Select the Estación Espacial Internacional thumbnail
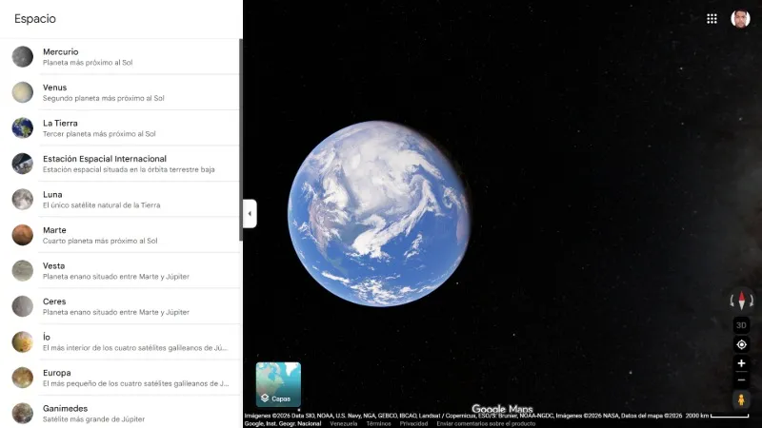762x428 pixels. click(x=22, y=164)
